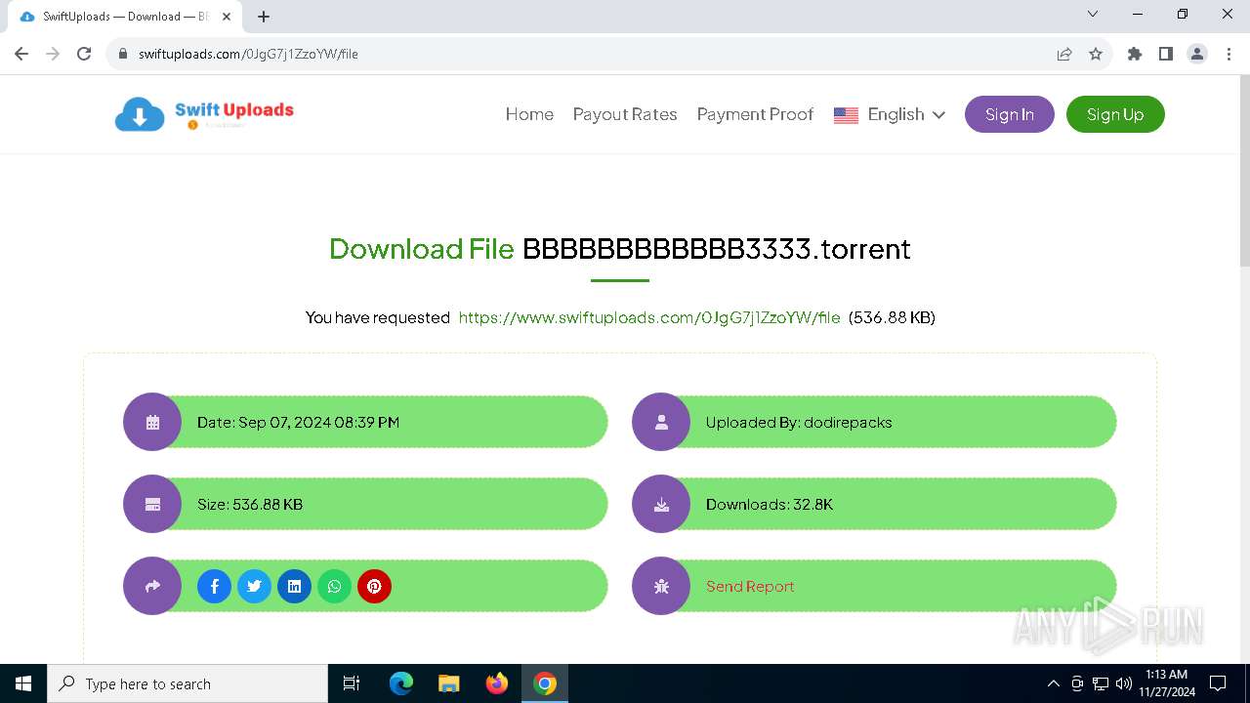The height and width of the screenshot is (703, 1250).
Task: Open Microsoft Edge from taskbar
Action: [401, 683]
